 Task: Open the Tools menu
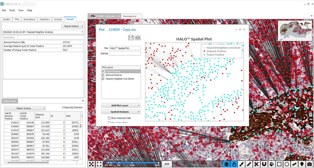pyautogui.click(x=12, y=10)
